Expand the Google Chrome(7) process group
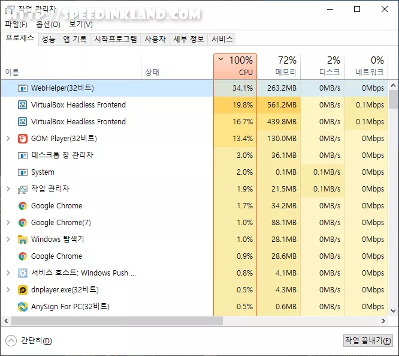 pos(8,223)
